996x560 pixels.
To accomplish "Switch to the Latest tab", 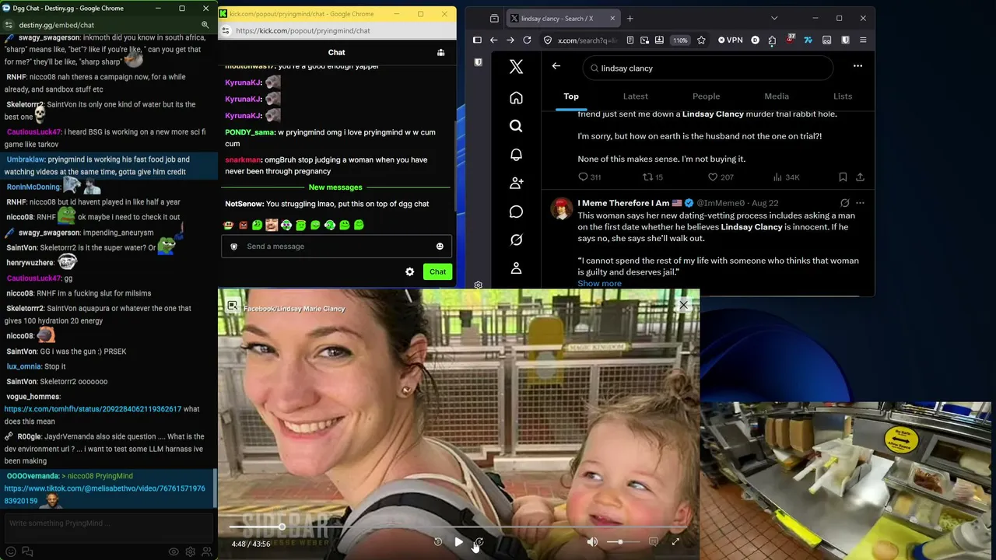I will (635, 96).
